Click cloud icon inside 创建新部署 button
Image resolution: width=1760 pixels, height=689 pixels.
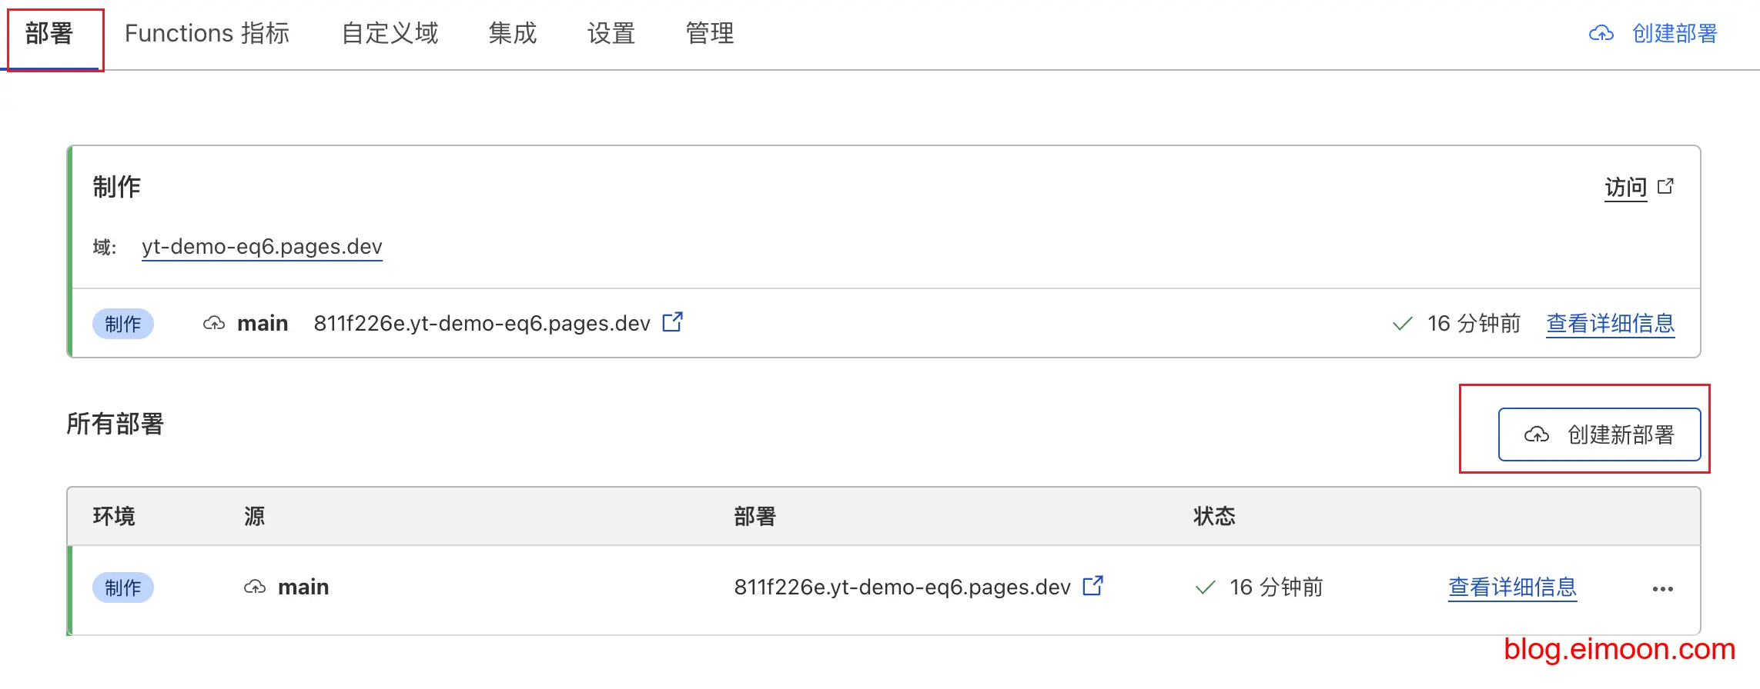[x=1536, y=435]
